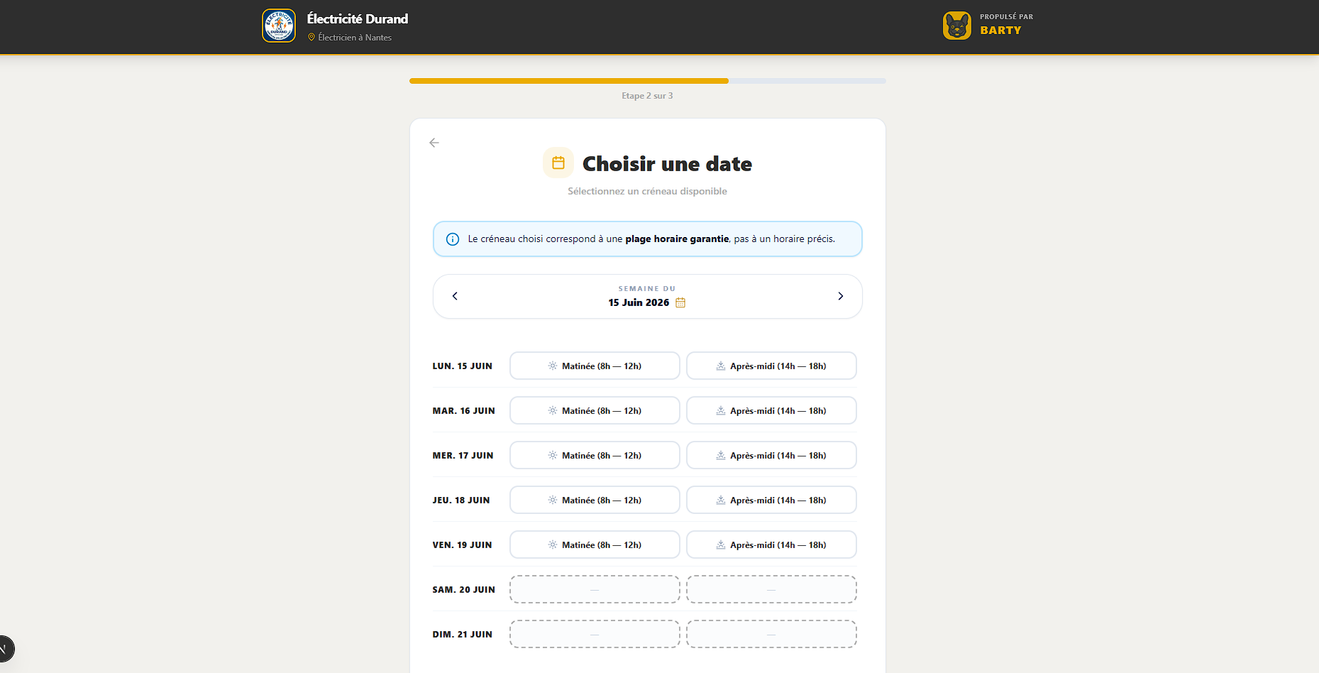Select Matinée slot for Mer. 17 Juin
Screen dimensions: 1319x673
click(x=595, y=455)
